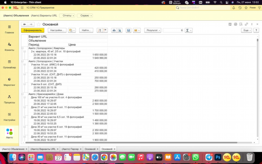Select the Цена column header

coord(88,45)
